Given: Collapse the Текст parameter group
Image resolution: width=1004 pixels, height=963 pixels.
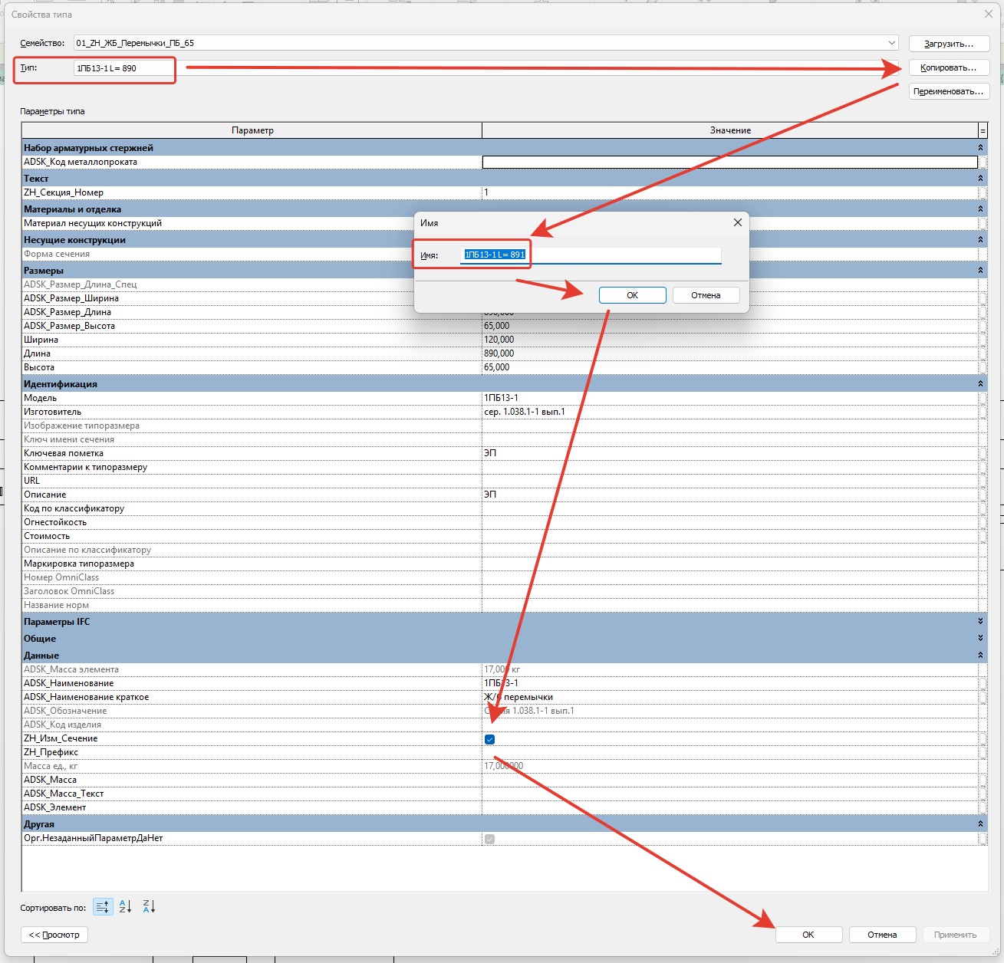Looking at the screenshot, I should click(980, 179).
